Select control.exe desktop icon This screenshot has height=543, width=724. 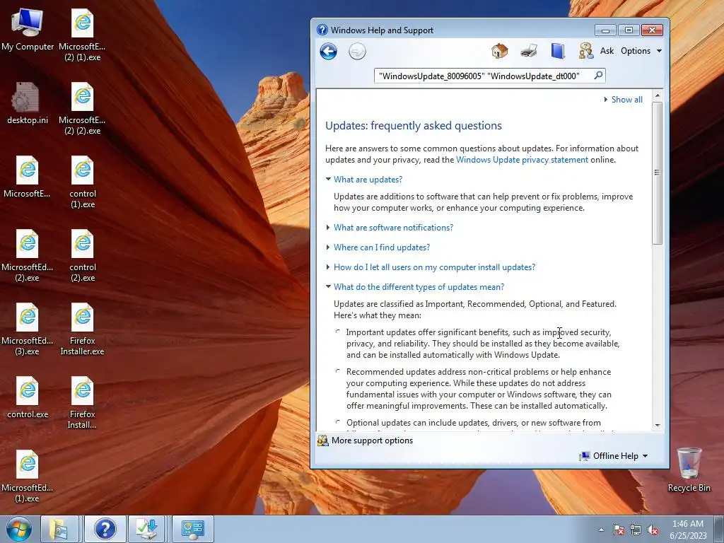coord(28,397)
